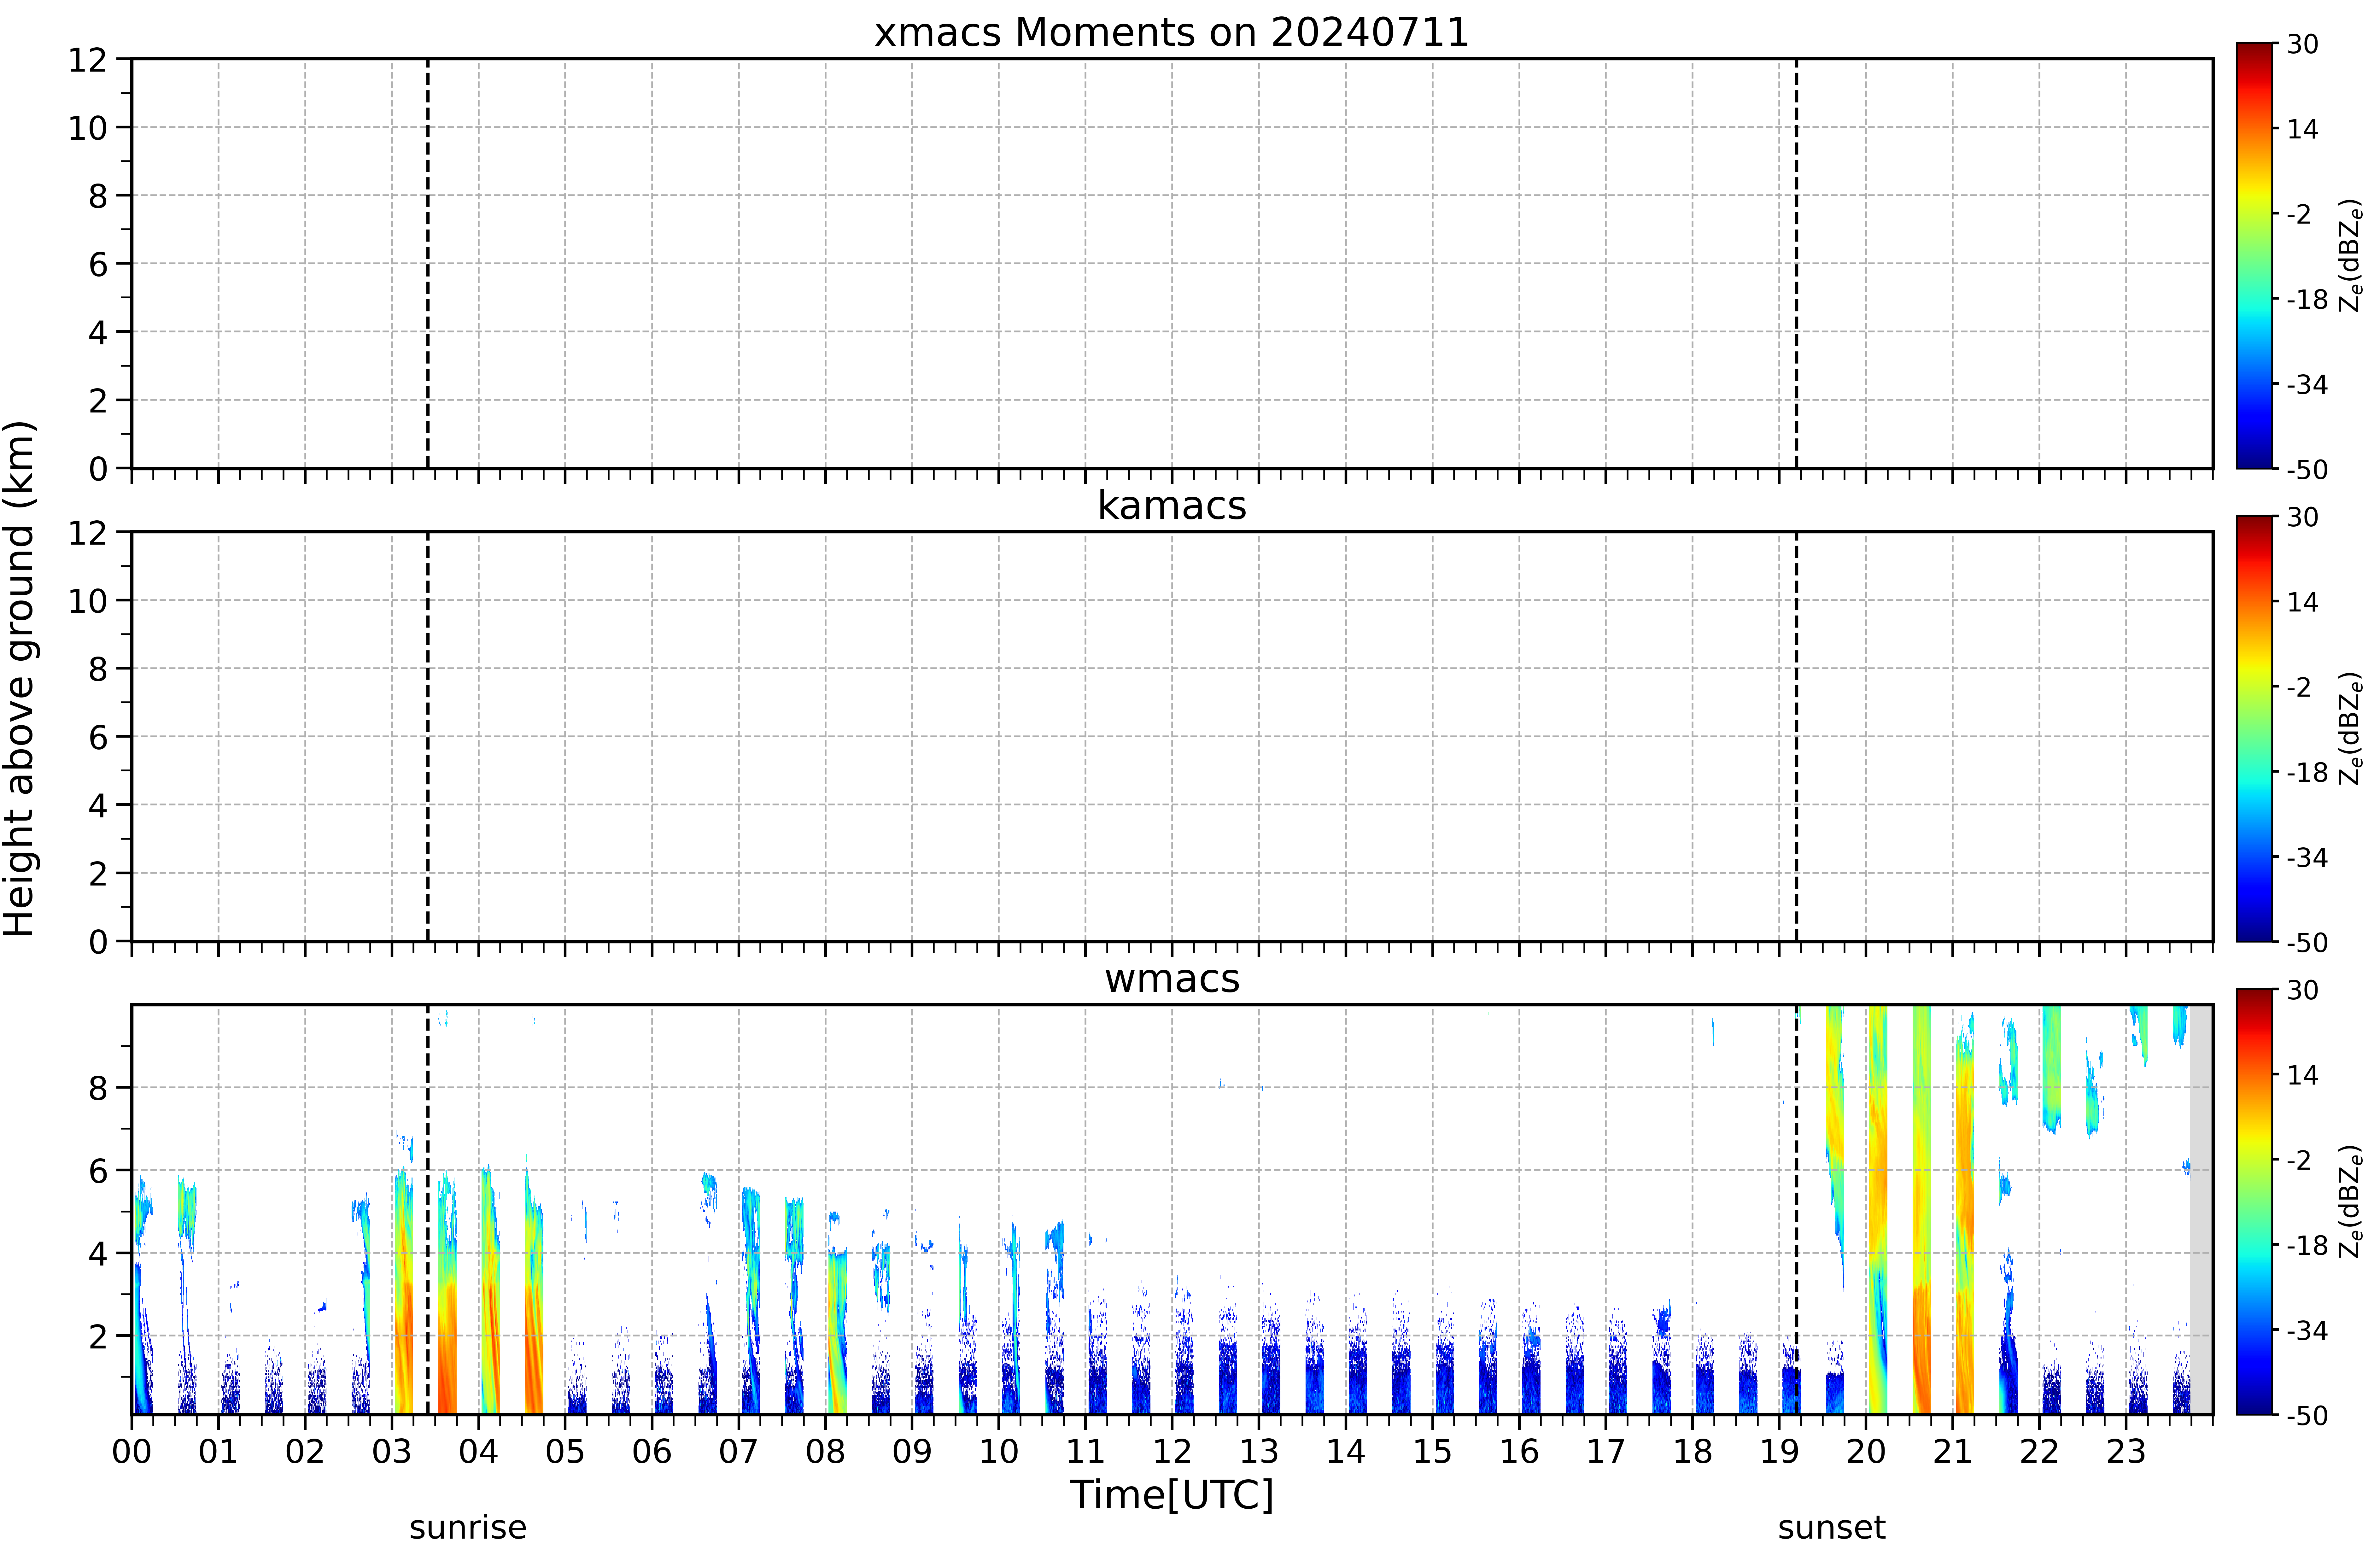
Task: Click the "-34" tick on the xmacs colorbar
Action: tap(2307, 384)
